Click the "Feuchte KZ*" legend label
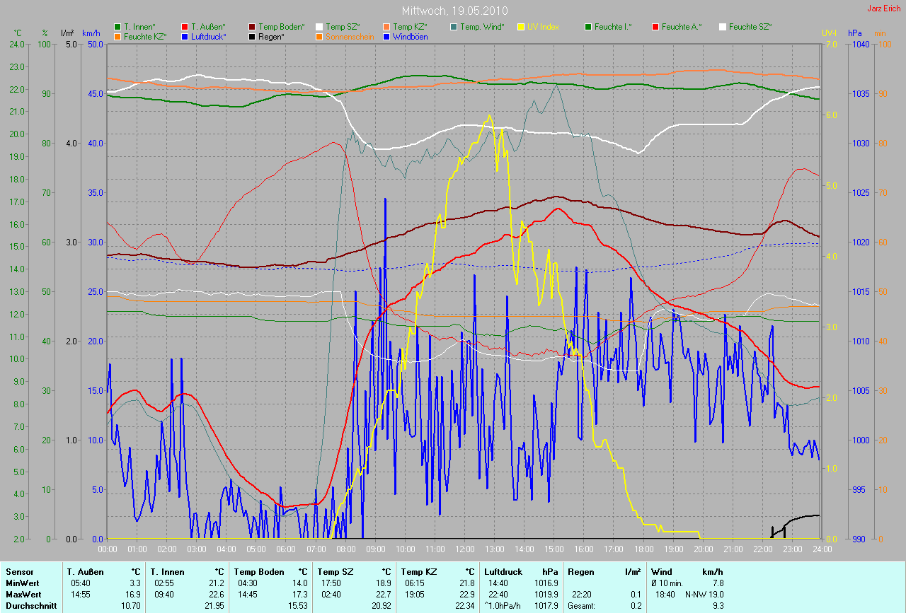Viewport: 906px width, 613px height. click(145, 36)
